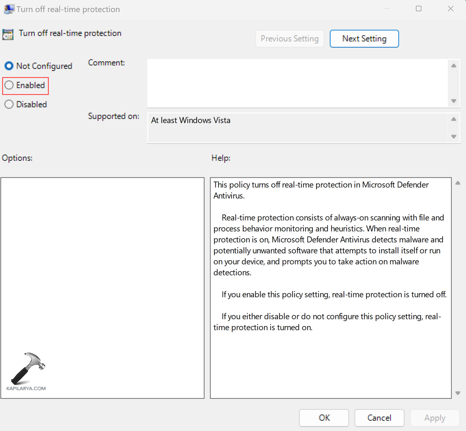Click Supported on scroll up arrow
This screenshot has width=466, height=431.
coord(454,119)
